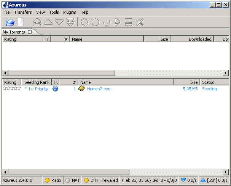Click the blank page New icon
This screenshot has height=186, width=231.
click(x=21, y=22)
